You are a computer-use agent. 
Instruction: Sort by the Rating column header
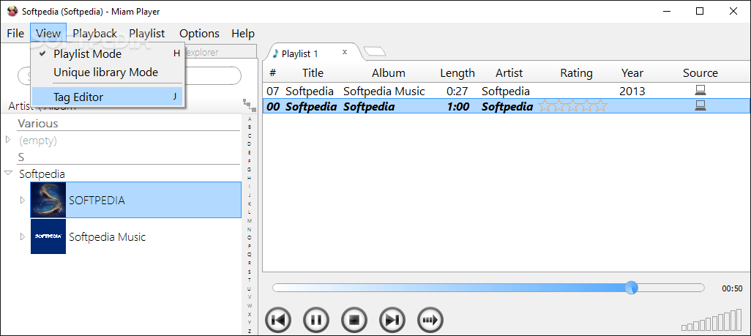pyautogui.click(x=576, y=73)
